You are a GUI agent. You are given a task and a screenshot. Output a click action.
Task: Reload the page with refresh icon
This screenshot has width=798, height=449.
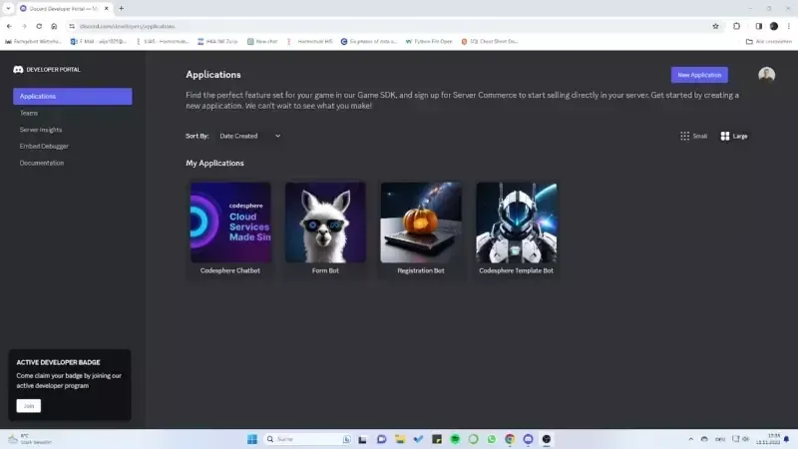pos(39,26)
